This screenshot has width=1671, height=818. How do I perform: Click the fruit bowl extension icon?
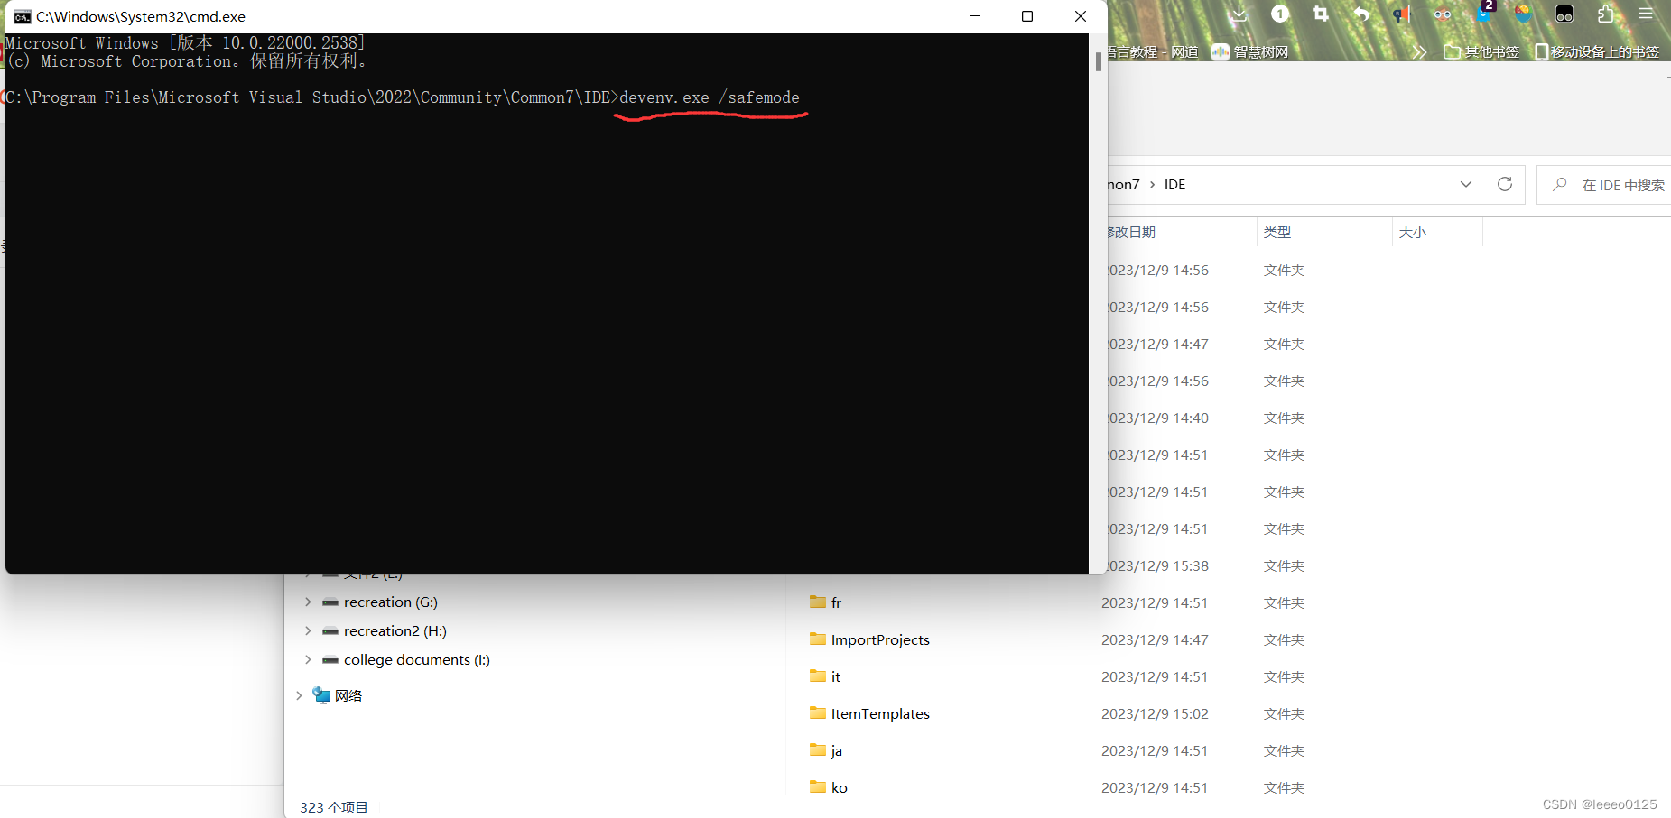coord(1523,14)
